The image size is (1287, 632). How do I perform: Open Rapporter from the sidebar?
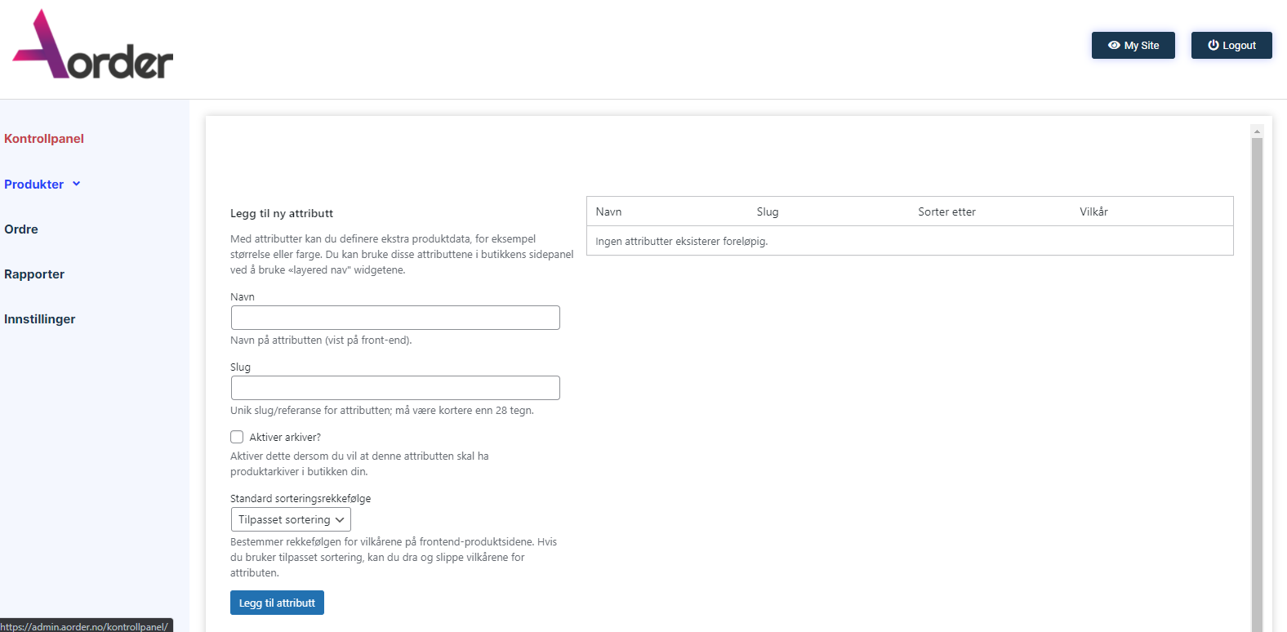(x=34, y=274)
